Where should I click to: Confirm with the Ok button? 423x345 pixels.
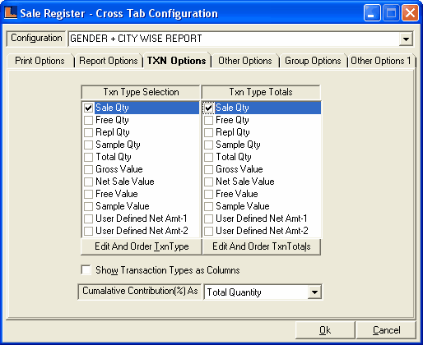(x=325, y=330)
